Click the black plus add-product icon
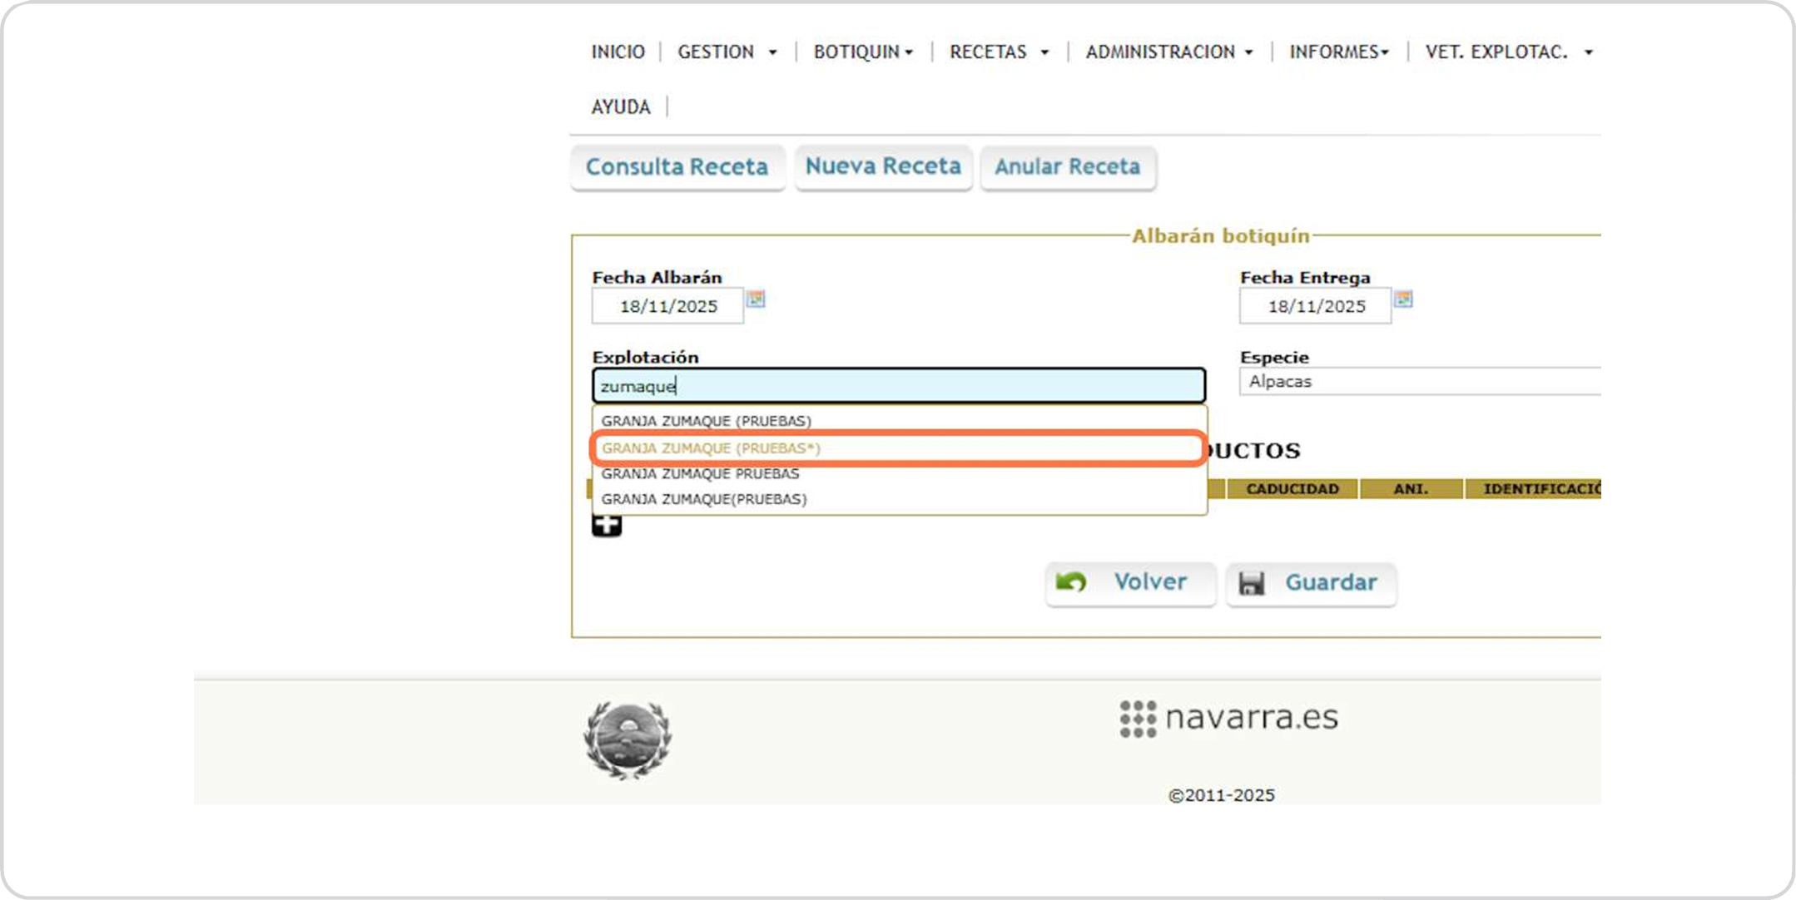1796x900 pixels. tap(607, 525)
